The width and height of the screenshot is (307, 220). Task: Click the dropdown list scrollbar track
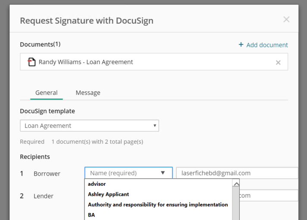point(236,203)
